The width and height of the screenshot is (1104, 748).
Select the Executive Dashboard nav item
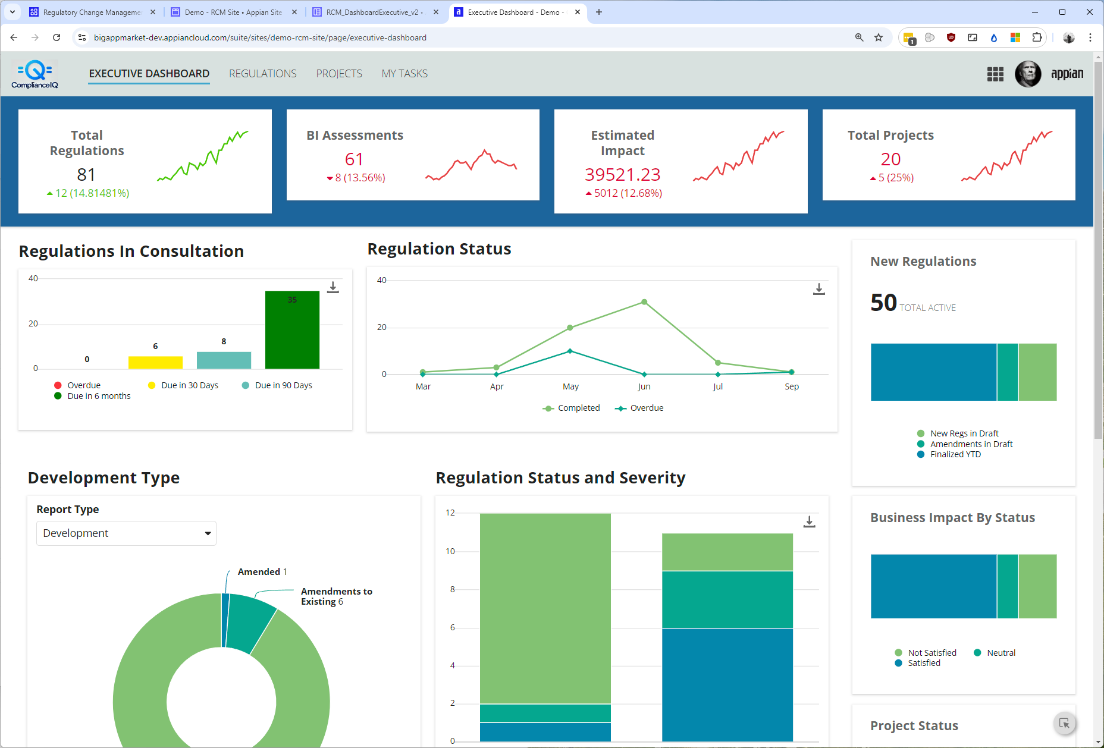point(149,74)
